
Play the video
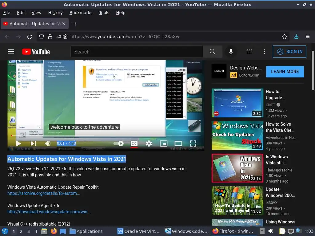[18, 144]
